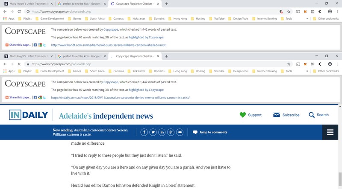Click the Copyscape logo in the bar with the bandt.com.au link
Image resolution: width=342 pixels, height=189 pixels.
(25, 31)
